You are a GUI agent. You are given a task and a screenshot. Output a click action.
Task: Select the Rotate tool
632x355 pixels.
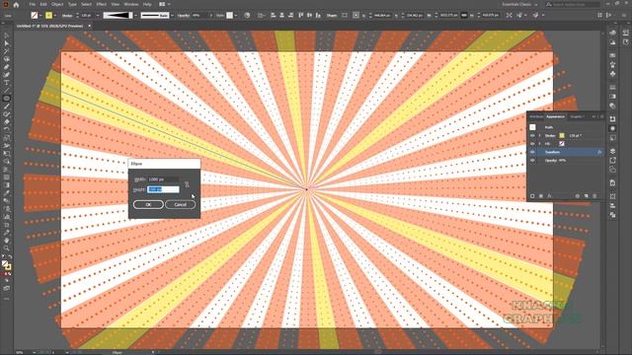point(7,129)
